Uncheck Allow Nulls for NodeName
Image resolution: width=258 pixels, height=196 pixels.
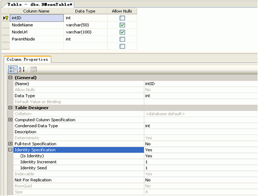tap(122, 25)
